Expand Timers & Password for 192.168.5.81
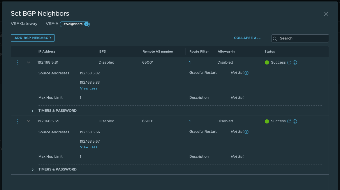 coord(33,111)
